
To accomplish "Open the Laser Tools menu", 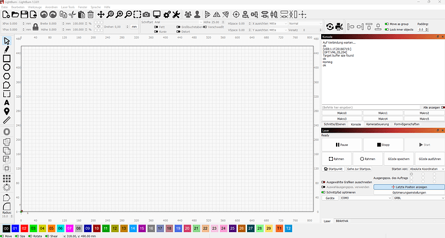I will tap(68, 7).
